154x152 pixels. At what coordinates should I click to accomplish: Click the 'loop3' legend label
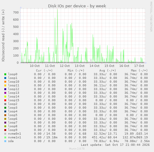click(x=13, y=108)
